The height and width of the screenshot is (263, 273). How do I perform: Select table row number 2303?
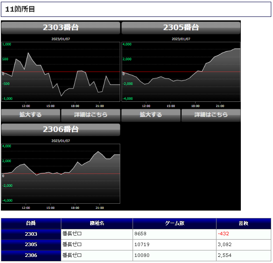31,234
